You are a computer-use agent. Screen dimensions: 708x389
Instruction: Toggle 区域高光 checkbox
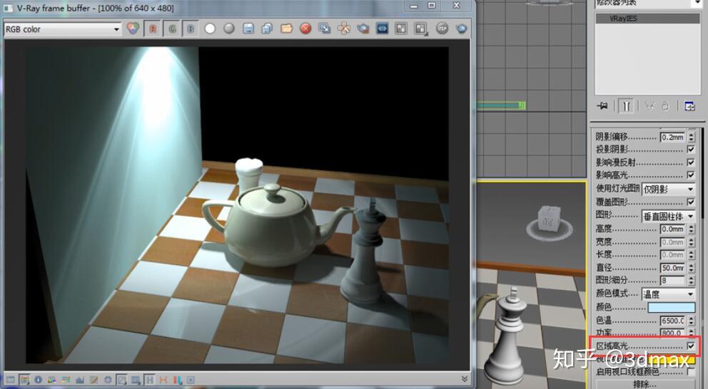691,346
